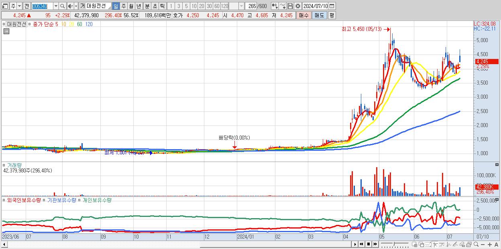Select the 주 weekly chart period
Screen dimensions: 501x249
click(x=123, y=6)
